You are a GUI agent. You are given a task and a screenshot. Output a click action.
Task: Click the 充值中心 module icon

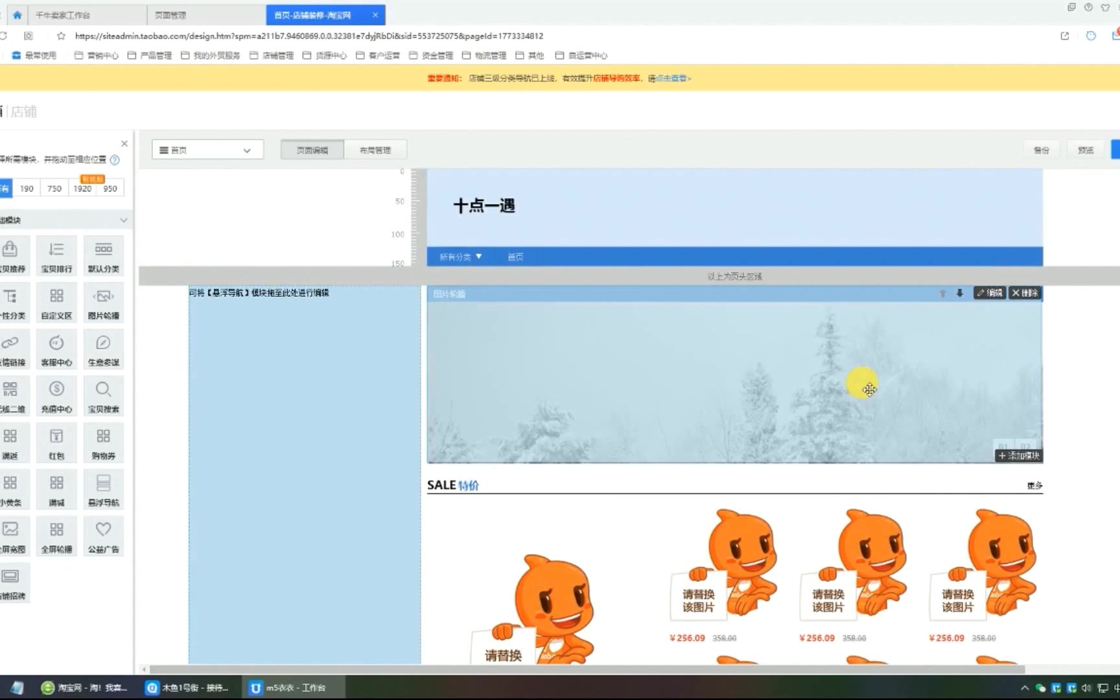56,390
